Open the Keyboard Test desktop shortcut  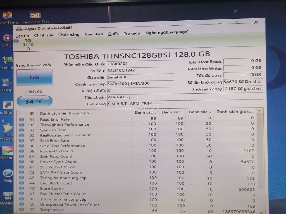click(x=35, y=17)
